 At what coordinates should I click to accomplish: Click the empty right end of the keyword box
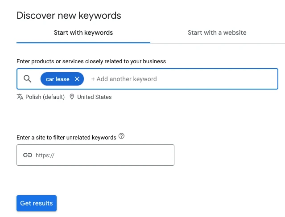(x=250, y=79)
